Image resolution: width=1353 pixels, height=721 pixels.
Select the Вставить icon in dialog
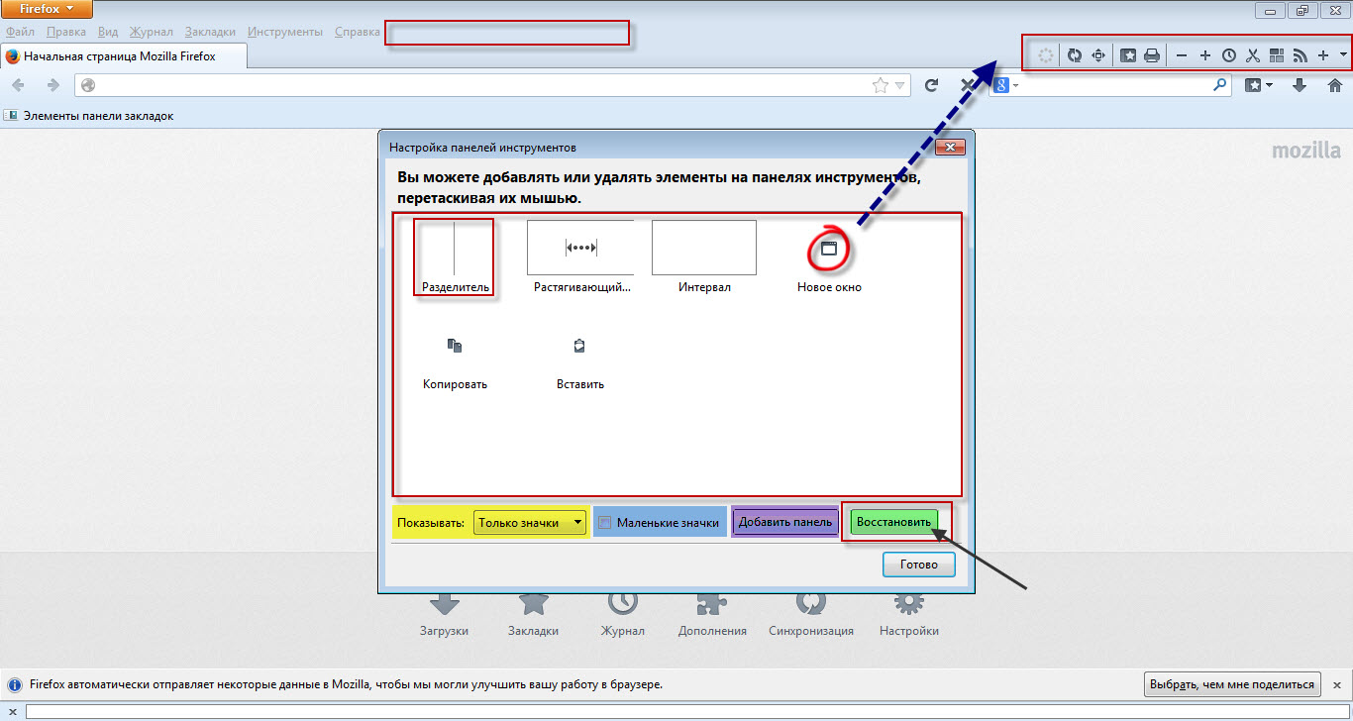pos(579,346)
